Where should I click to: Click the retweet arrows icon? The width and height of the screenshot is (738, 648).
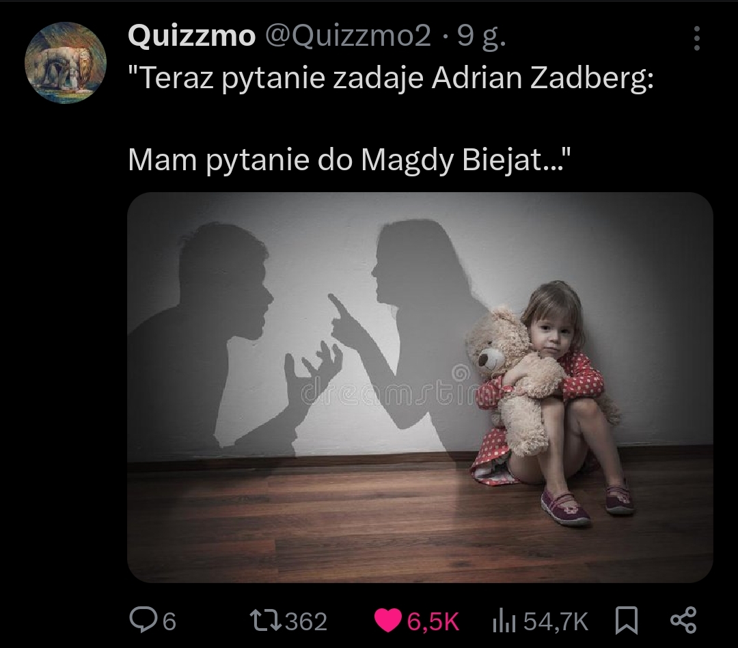265,620
